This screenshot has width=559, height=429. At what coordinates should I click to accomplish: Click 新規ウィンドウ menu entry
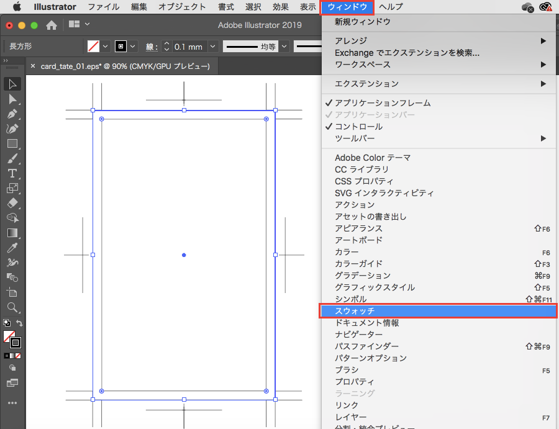363,22
